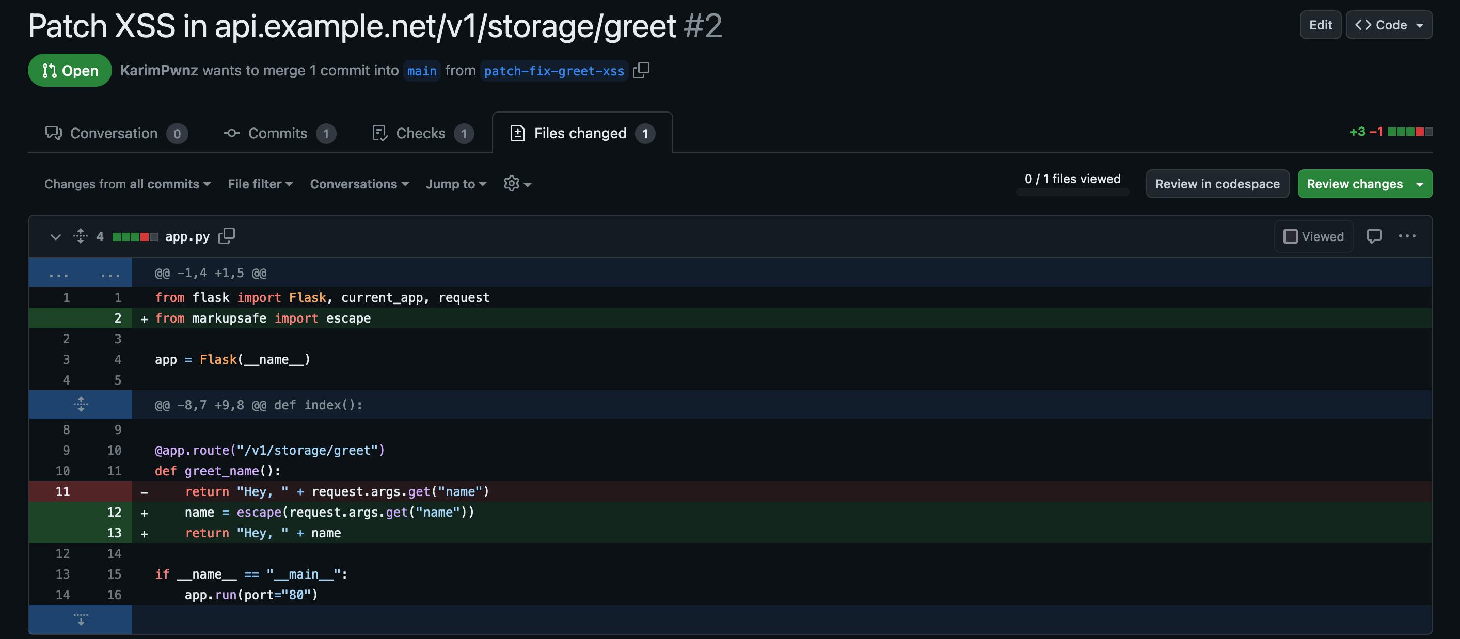Open three-dot file options menu
Screen dimensions: 1460x639
click(1407, 236)
